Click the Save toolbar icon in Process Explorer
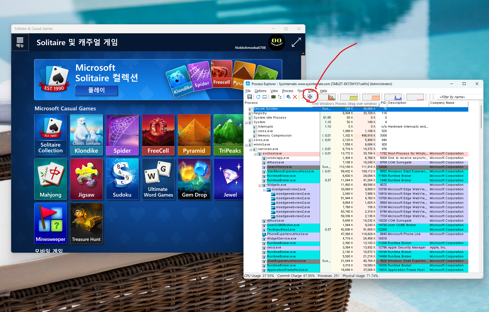Image resolution: width=489 pixels, height=312 pixels. pyautogui.click(x=250, y=97)
